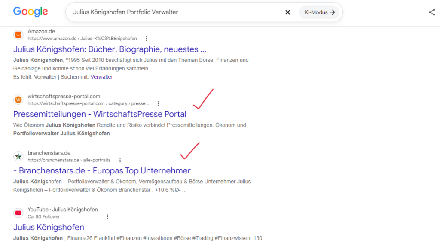Search with the Verwalter link

tap(101, 77)
